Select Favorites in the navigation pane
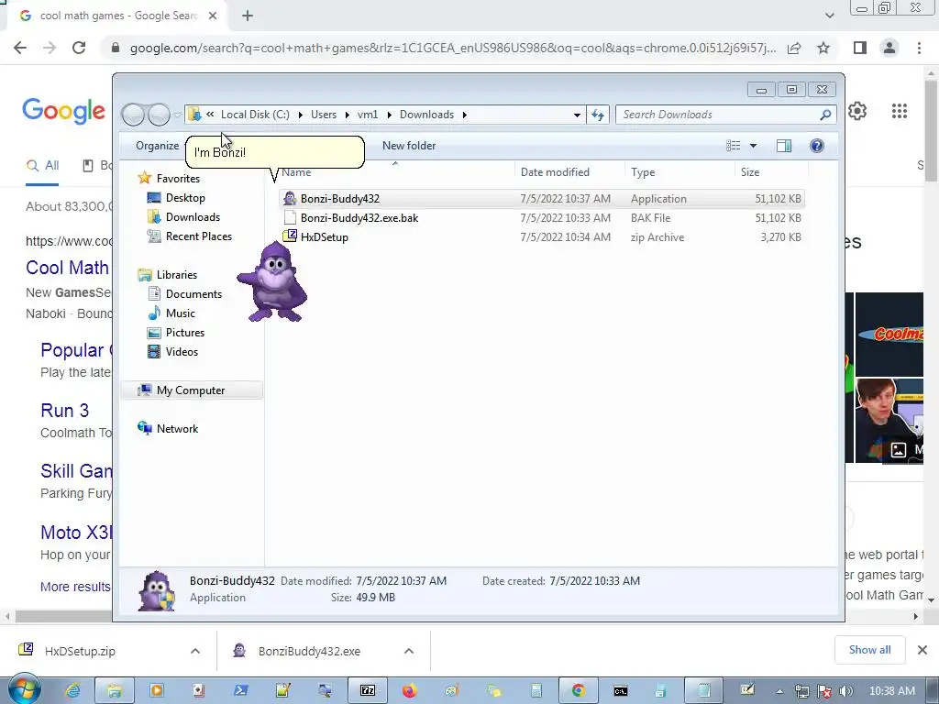Viewport: 939px width, 704px height. (x=178, y=179)
